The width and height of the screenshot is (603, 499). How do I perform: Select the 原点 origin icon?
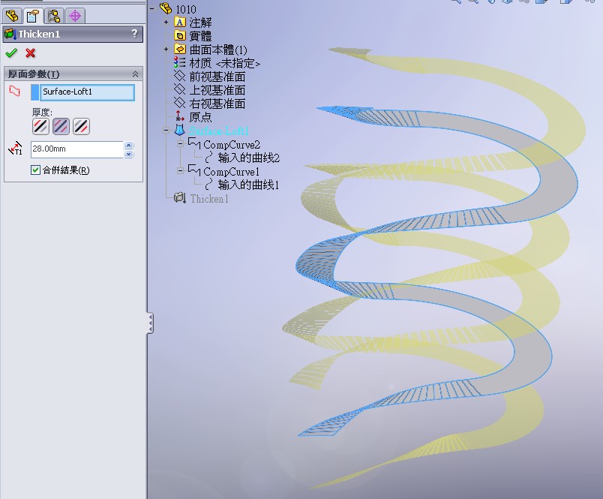pyautogui.click(x=179, y=116)
